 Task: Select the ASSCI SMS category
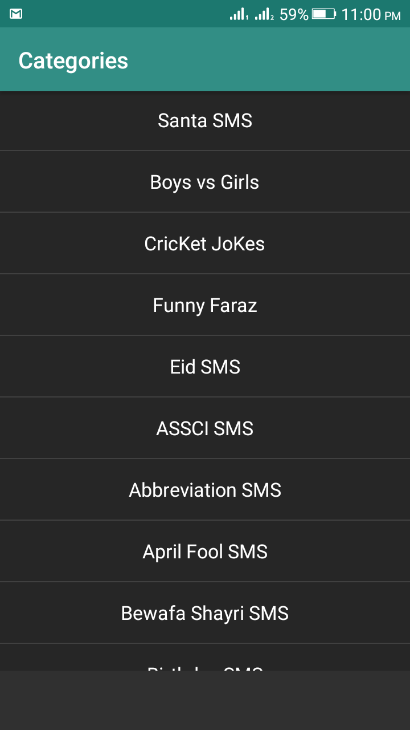coord(205,429)
